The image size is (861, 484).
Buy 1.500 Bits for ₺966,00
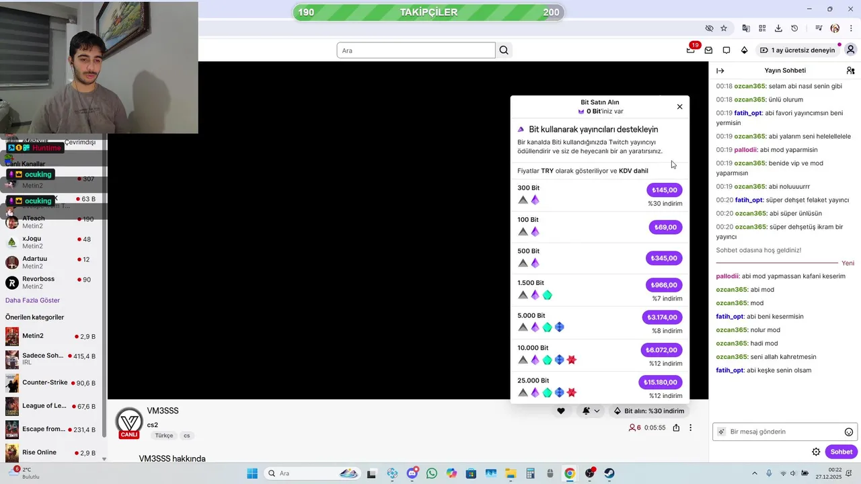664,285
